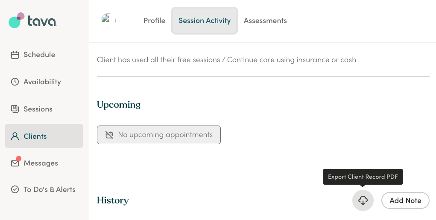The image size is (436, 220).
Task: Click the To Do's checkmark circle icon
Action: [x=15, y=189]
